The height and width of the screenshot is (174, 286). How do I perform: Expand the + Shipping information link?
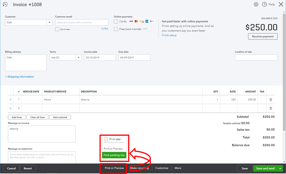[19, 77]
